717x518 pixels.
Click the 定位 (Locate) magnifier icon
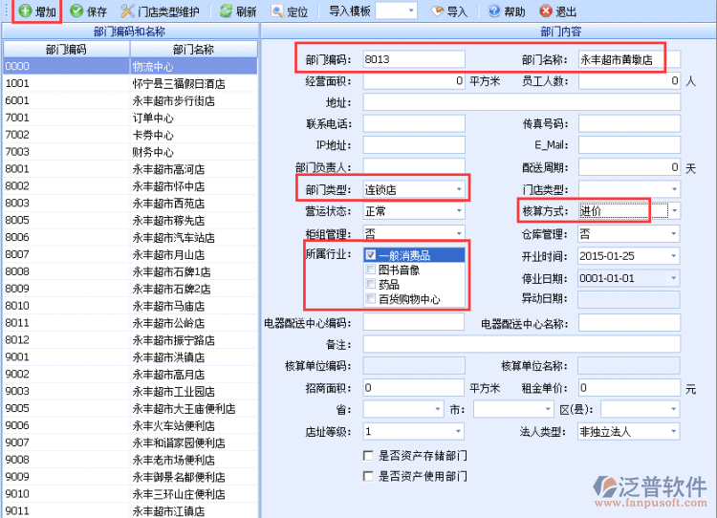(277, 11)
